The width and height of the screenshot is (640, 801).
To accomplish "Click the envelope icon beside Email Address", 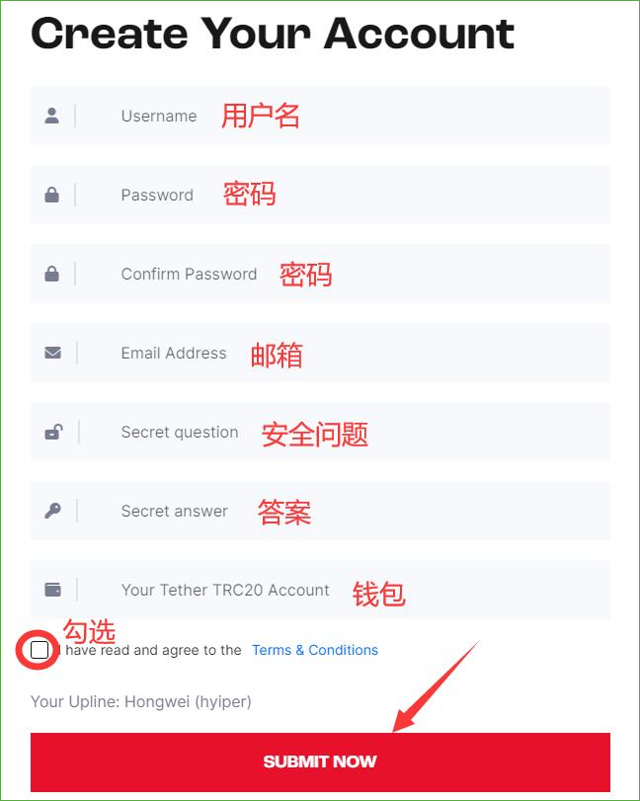I will [52, 353].
